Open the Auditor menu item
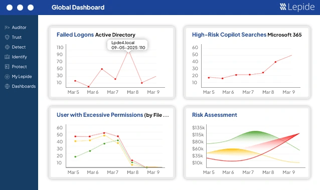Screen dimensions: 320x190 pyautogui.click(x=19, y=28)
